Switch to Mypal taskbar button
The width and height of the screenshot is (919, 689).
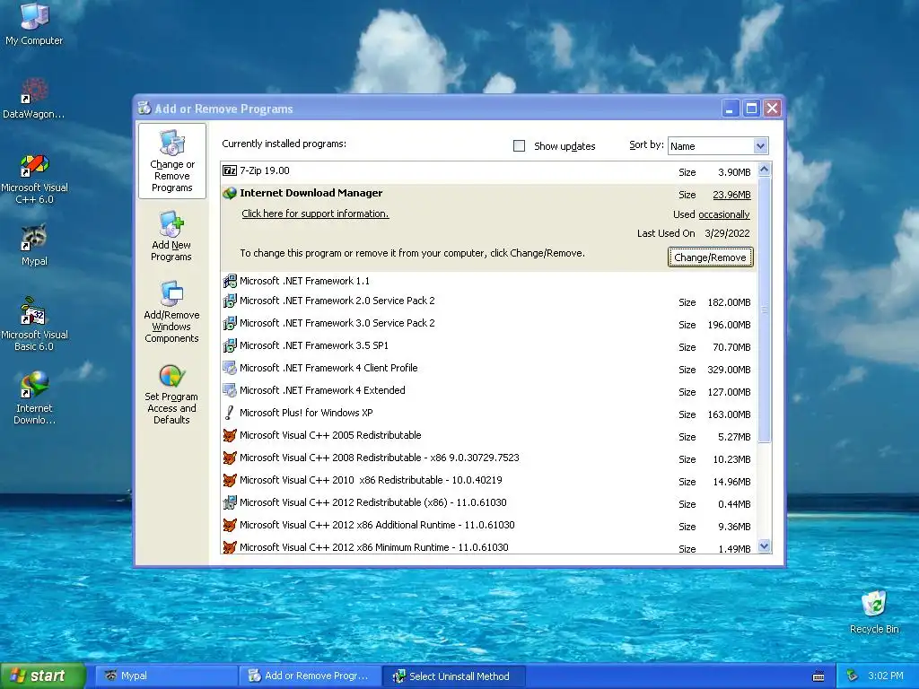167,676
